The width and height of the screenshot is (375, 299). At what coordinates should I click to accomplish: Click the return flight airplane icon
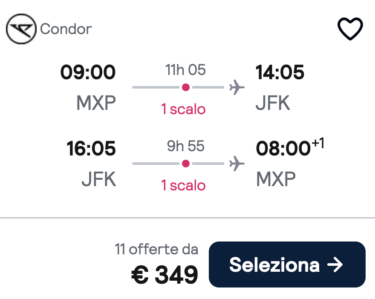(x=237, y=164)
